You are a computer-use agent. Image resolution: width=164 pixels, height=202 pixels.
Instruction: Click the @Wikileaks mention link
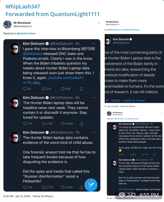(32, 54)
